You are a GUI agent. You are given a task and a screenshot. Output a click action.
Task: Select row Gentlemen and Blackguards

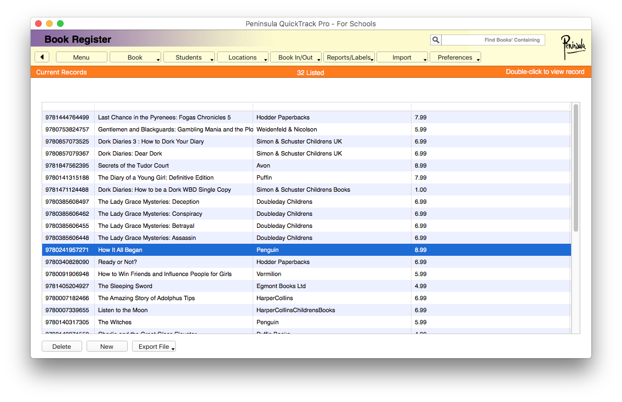306,129
